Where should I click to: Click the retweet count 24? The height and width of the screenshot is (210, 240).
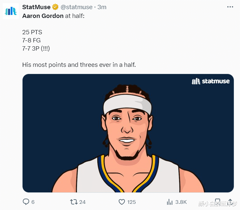tap(82, 202)
